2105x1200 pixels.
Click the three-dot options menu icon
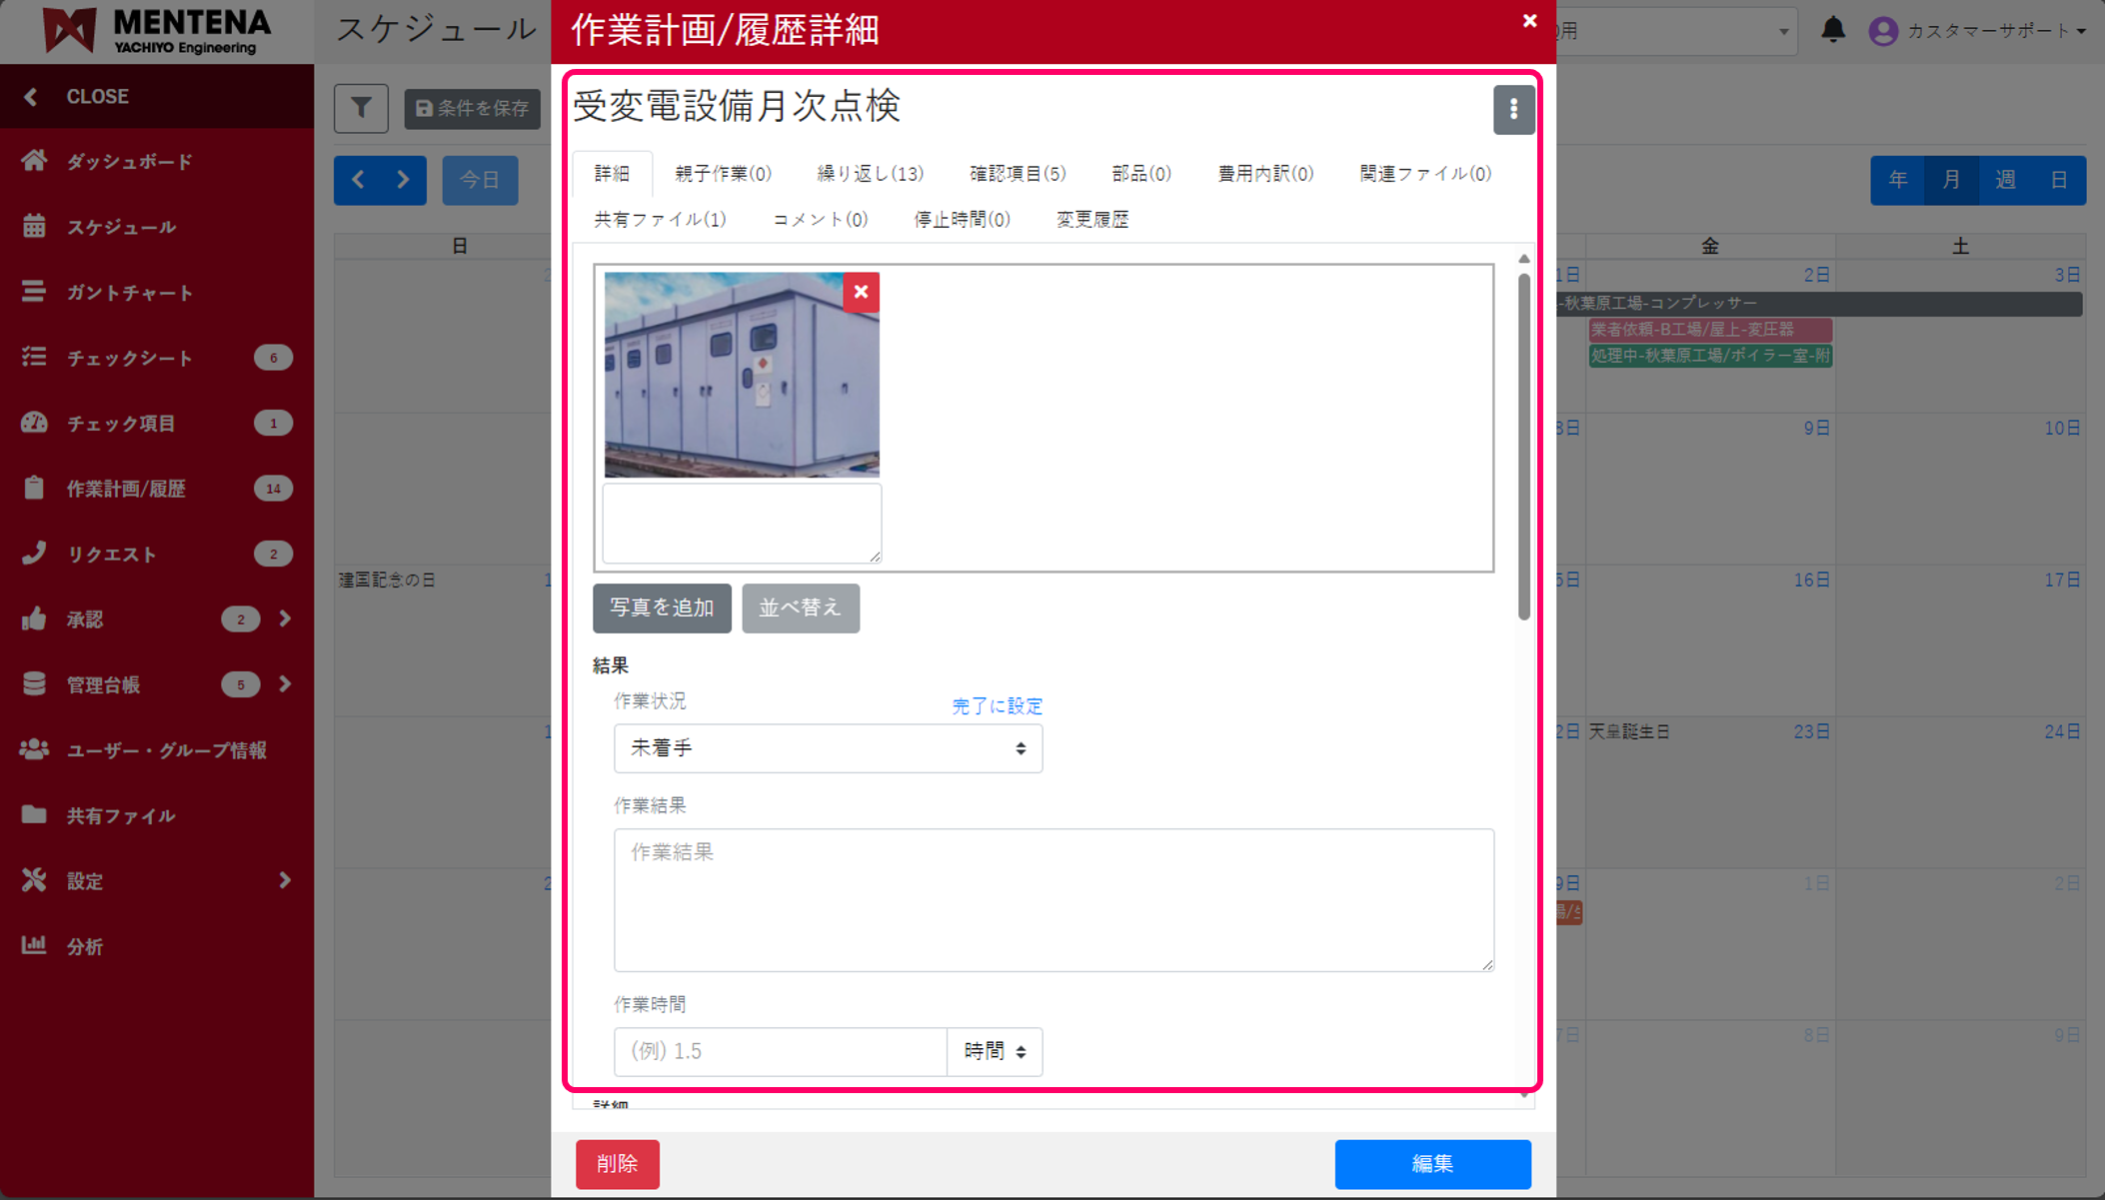pos(1512,109)
